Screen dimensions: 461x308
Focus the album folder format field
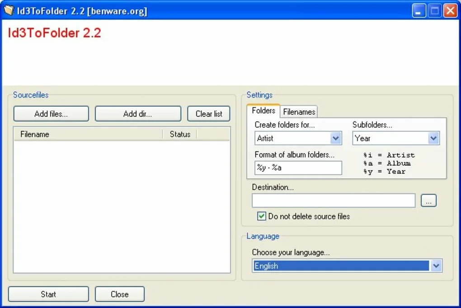tap(298, 168)
